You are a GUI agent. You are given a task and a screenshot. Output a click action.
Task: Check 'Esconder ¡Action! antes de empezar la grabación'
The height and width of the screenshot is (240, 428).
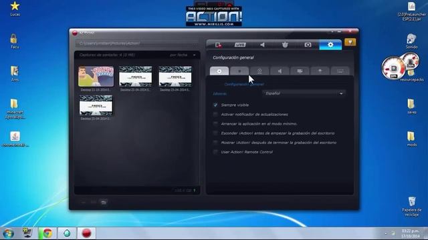point(215,133)
